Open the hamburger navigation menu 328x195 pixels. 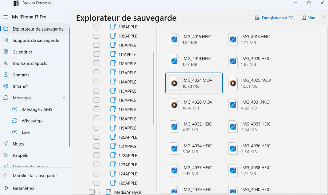5,17
